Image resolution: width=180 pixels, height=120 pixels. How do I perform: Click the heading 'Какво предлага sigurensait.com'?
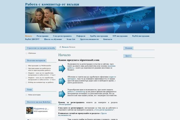[x=79, y=60]
